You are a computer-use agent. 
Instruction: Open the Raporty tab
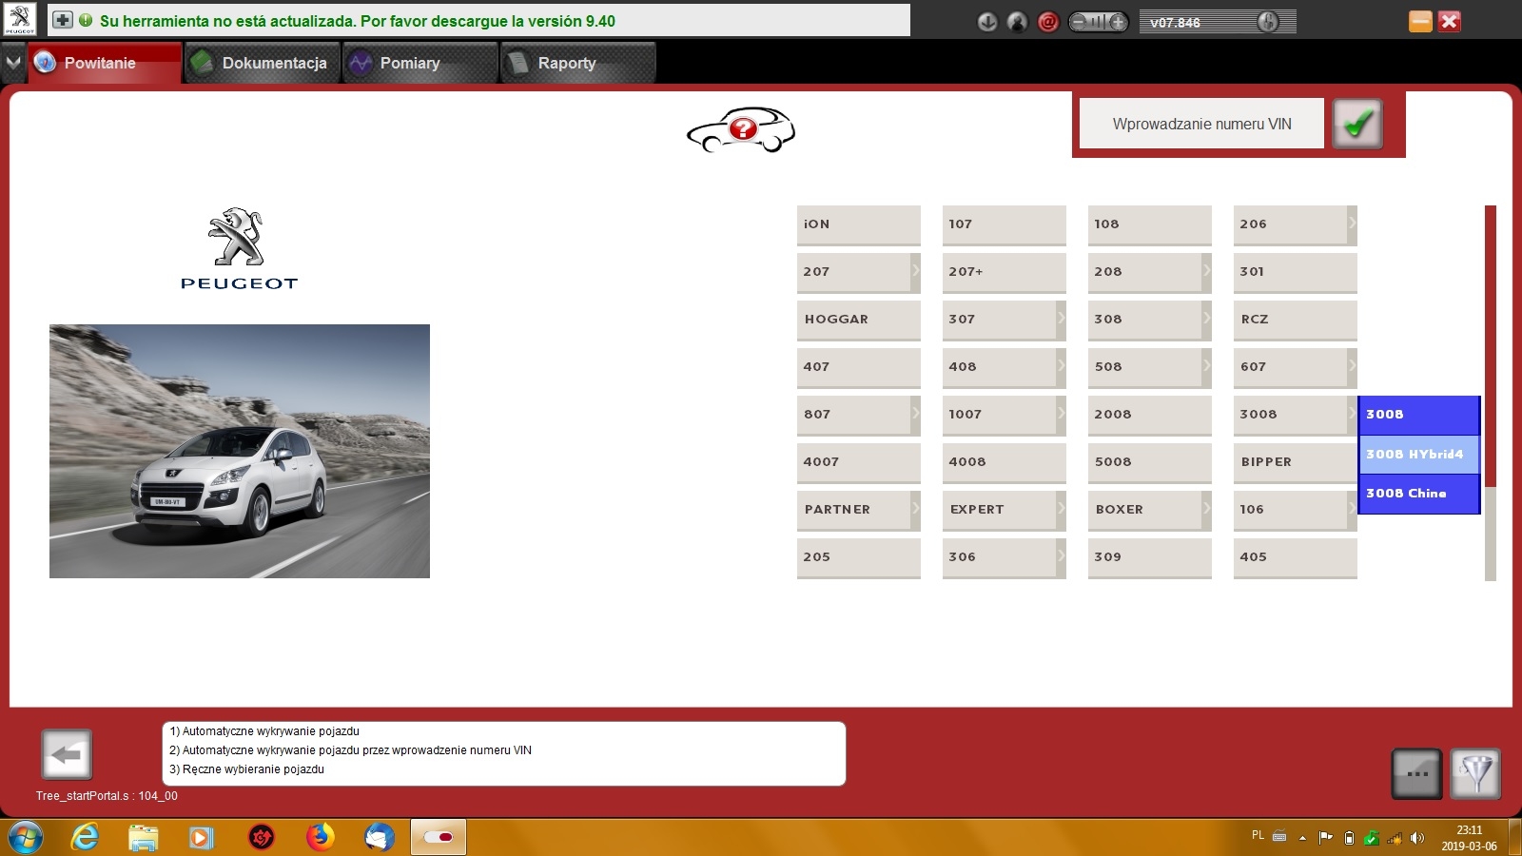tap(578, 63)
